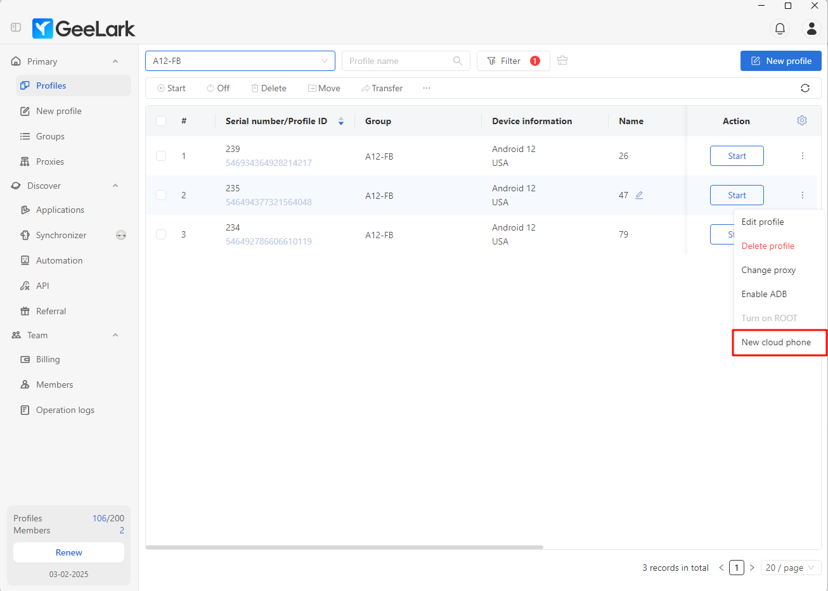Open Automation in the sidebar

point(74,260)
